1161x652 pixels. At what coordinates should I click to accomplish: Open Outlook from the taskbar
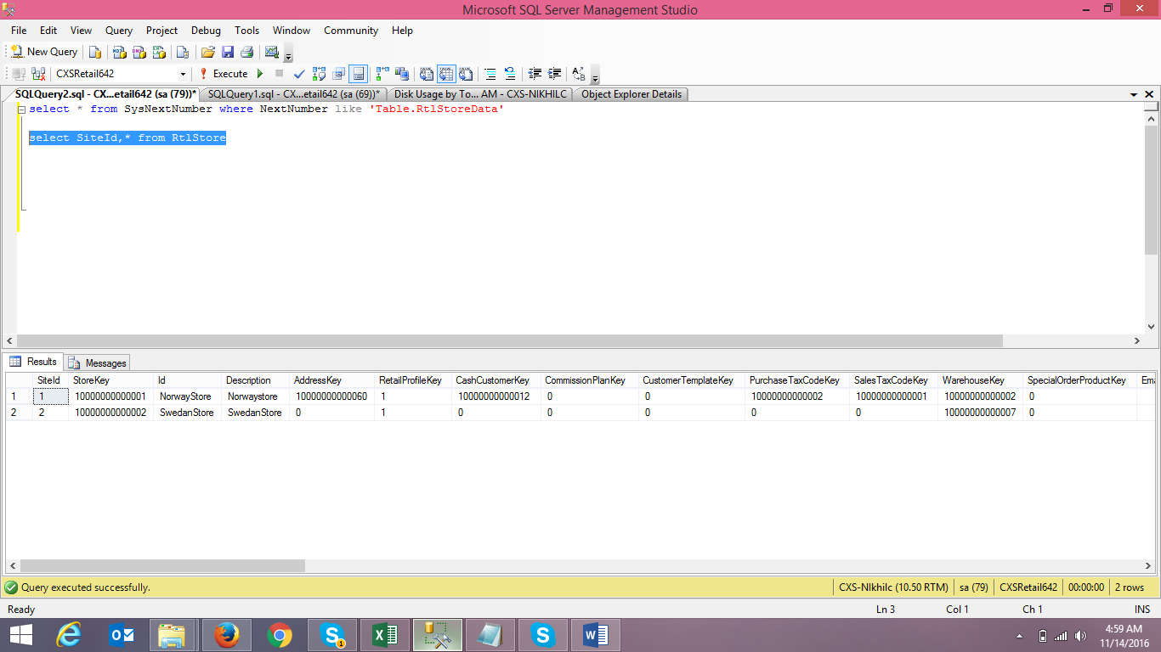coord(121,634)
